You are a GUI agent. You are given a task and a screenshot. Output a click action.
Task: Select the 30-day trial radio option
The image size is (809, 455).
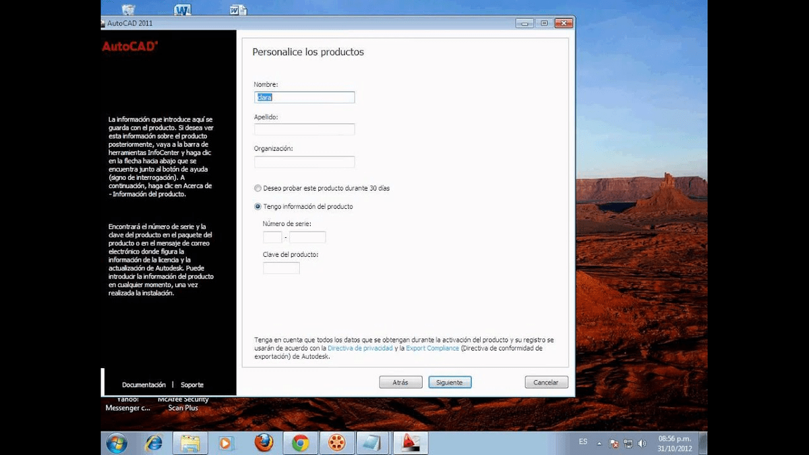point(258,189)
